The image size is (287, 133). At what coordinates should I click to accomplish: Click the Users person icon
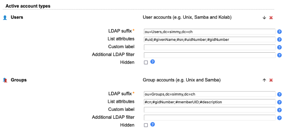[x=5, y=18]
